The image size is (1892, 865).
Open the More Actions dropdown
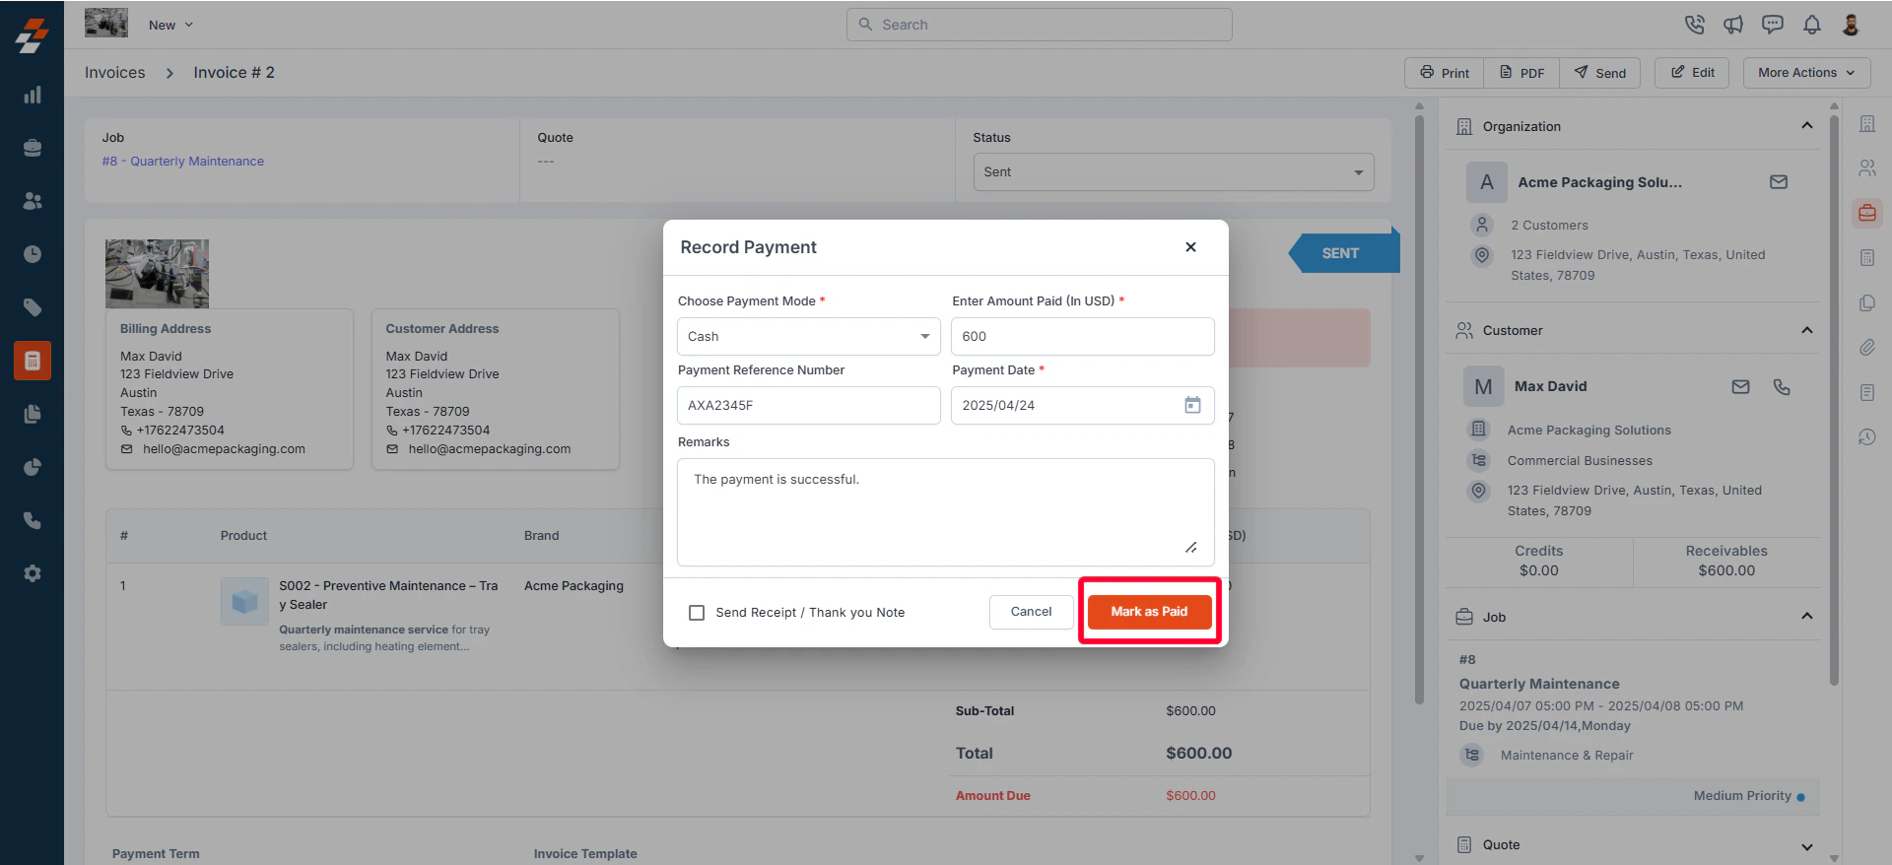click(1806, 73)
